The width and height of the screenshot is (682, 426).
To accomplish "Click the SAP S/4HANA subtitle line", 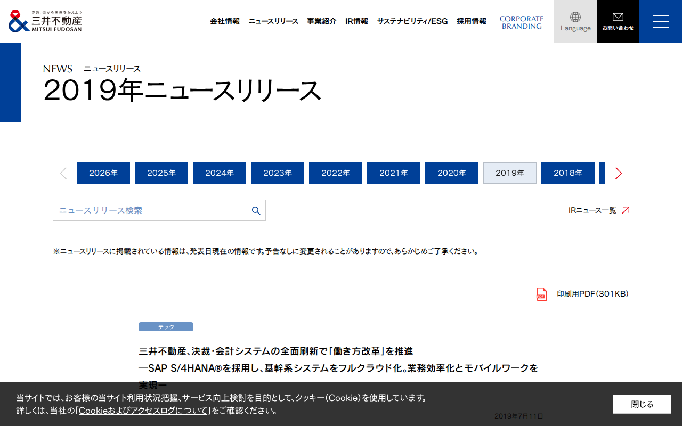I will (338, 368).
